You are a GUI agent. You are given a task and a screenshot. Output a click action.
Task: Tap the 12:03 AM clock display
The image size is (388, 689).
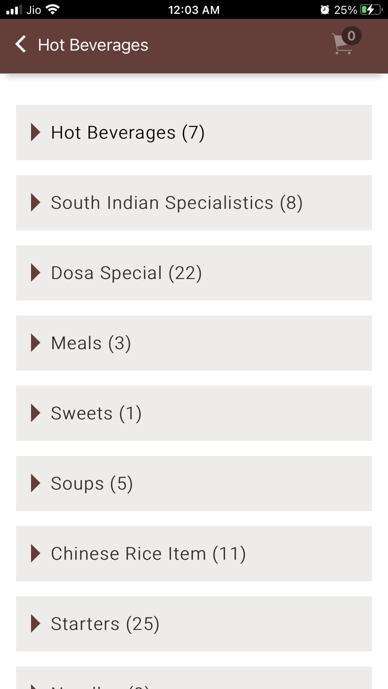coord(193,9)
